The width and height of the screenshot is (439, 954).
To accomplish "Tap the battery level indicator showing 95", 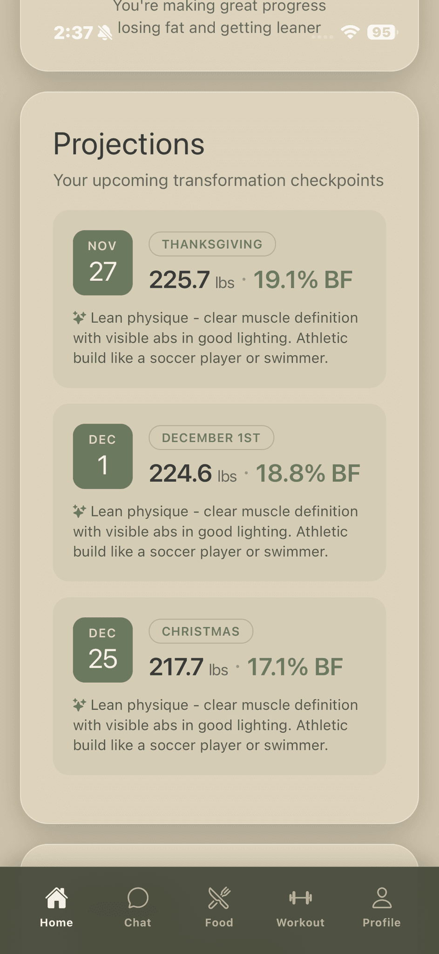I will tap(382, 32).
